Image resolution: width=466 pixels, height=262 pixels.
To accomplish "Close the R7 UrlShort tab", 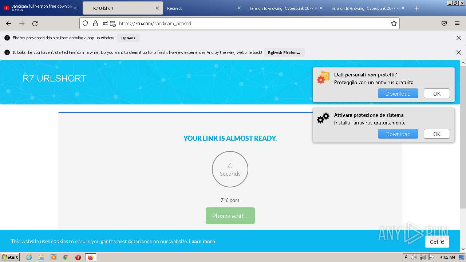I will pyautogui.click(x=157, y=8).
